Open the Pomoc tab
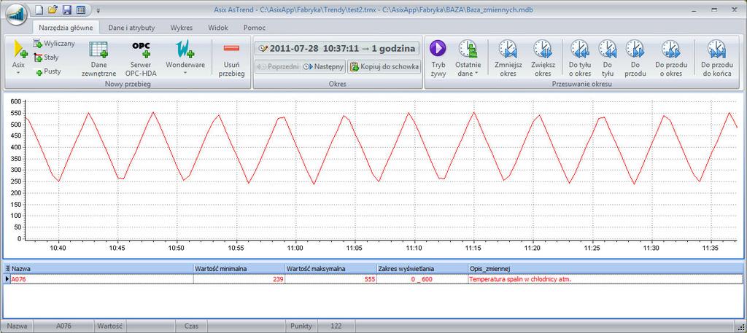Viewport: 747px width, 333px height. coord(255,28)
